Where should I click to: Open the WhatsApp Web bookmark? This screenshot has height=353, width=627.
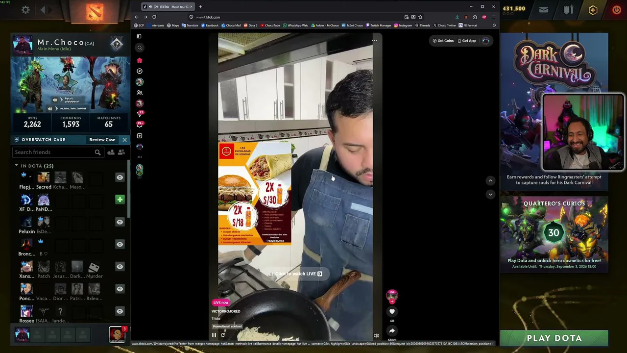click(x=296, y=25)
